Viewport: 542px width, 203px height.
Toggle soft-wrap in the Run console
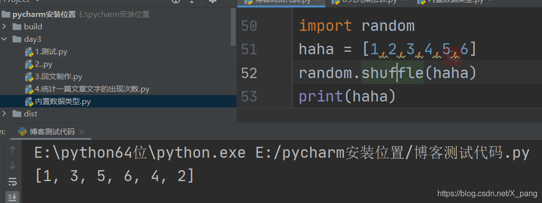point(12,182)
